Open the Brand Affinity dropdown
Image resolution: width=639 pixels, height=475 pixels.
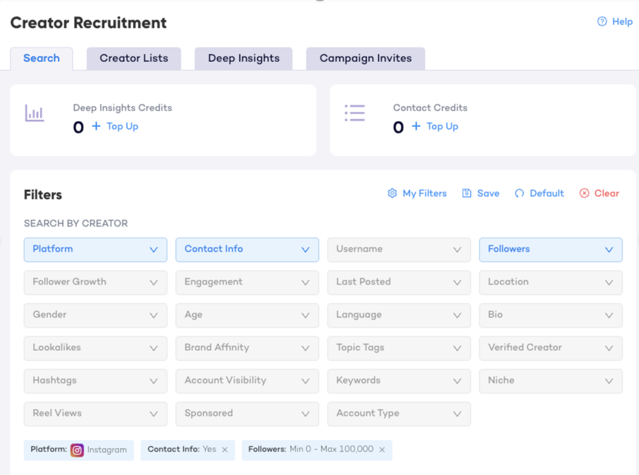tap(247, 348)
